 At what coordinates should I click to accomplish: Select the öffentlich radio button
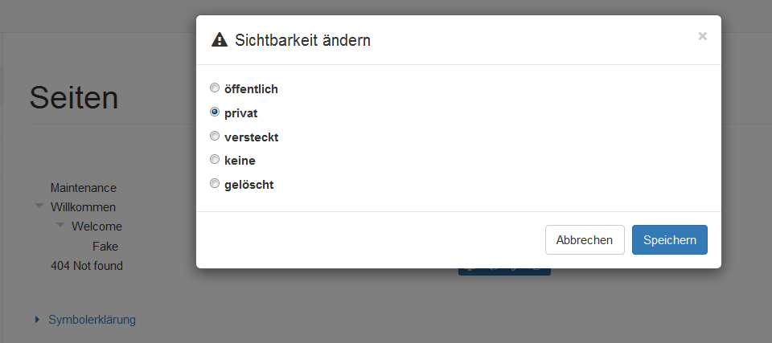tap(215, 88)
